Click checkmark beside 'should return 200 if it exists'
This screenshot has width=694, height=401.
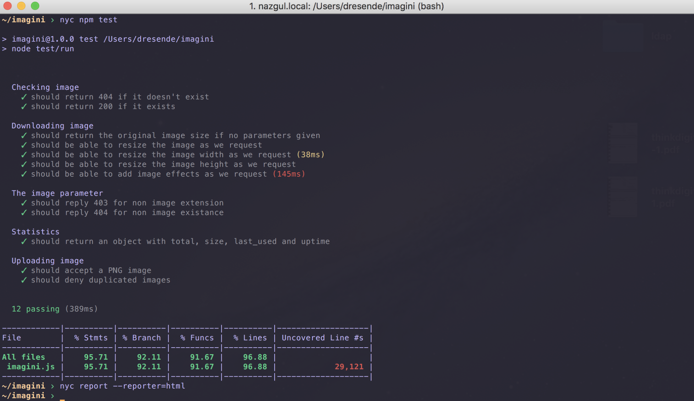point(24,107)
